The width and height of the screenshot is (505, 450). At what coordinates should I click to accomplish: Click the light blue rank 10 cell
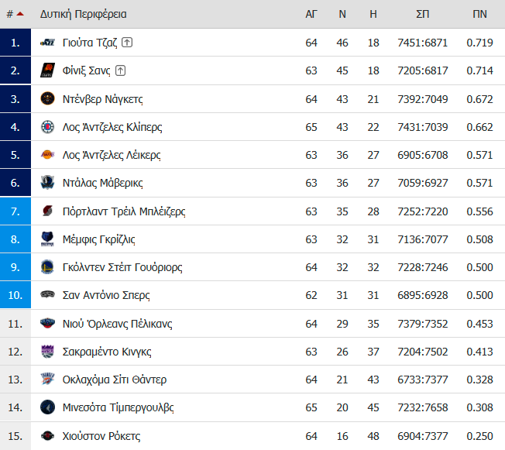tap(15, 295)
